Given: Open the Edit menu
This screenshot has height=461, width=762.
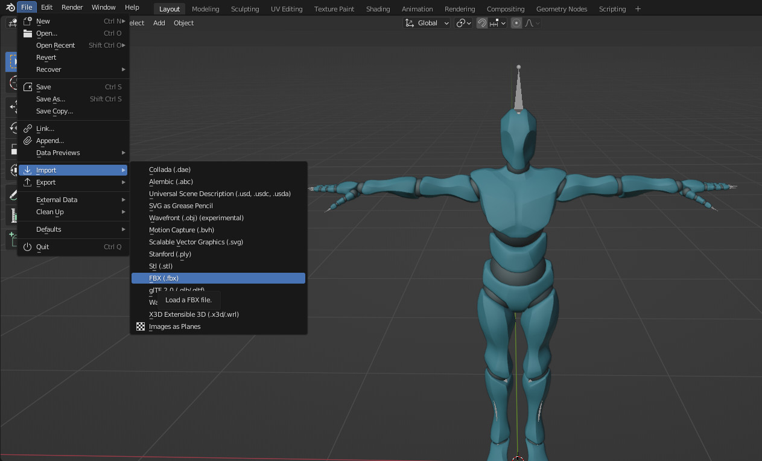Looking at the screenshot, I should (46, 7).
